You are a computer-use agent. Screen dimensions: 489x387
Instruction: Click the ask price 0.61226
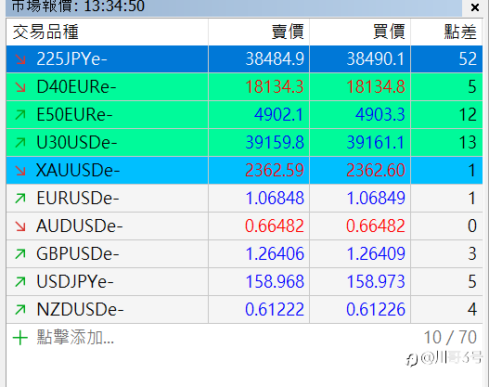coord(376,309)
